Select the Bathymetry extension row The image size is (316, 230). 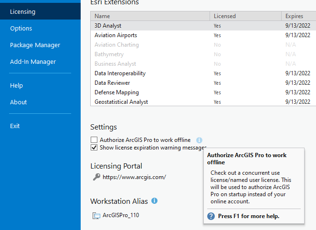click(203, 54)
